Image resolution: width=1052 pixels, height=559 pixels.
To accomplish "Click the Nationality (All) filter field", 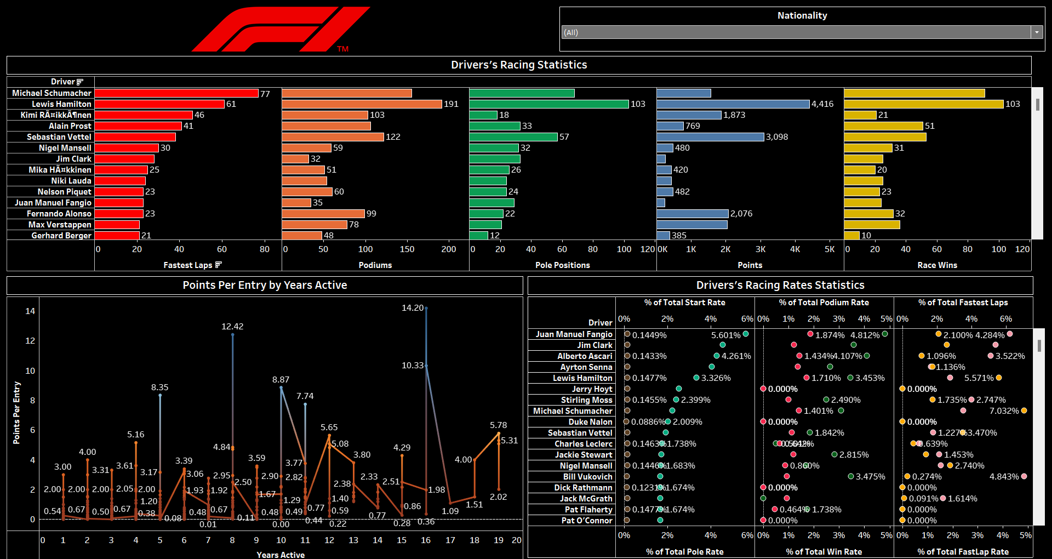I will [796, 32].
